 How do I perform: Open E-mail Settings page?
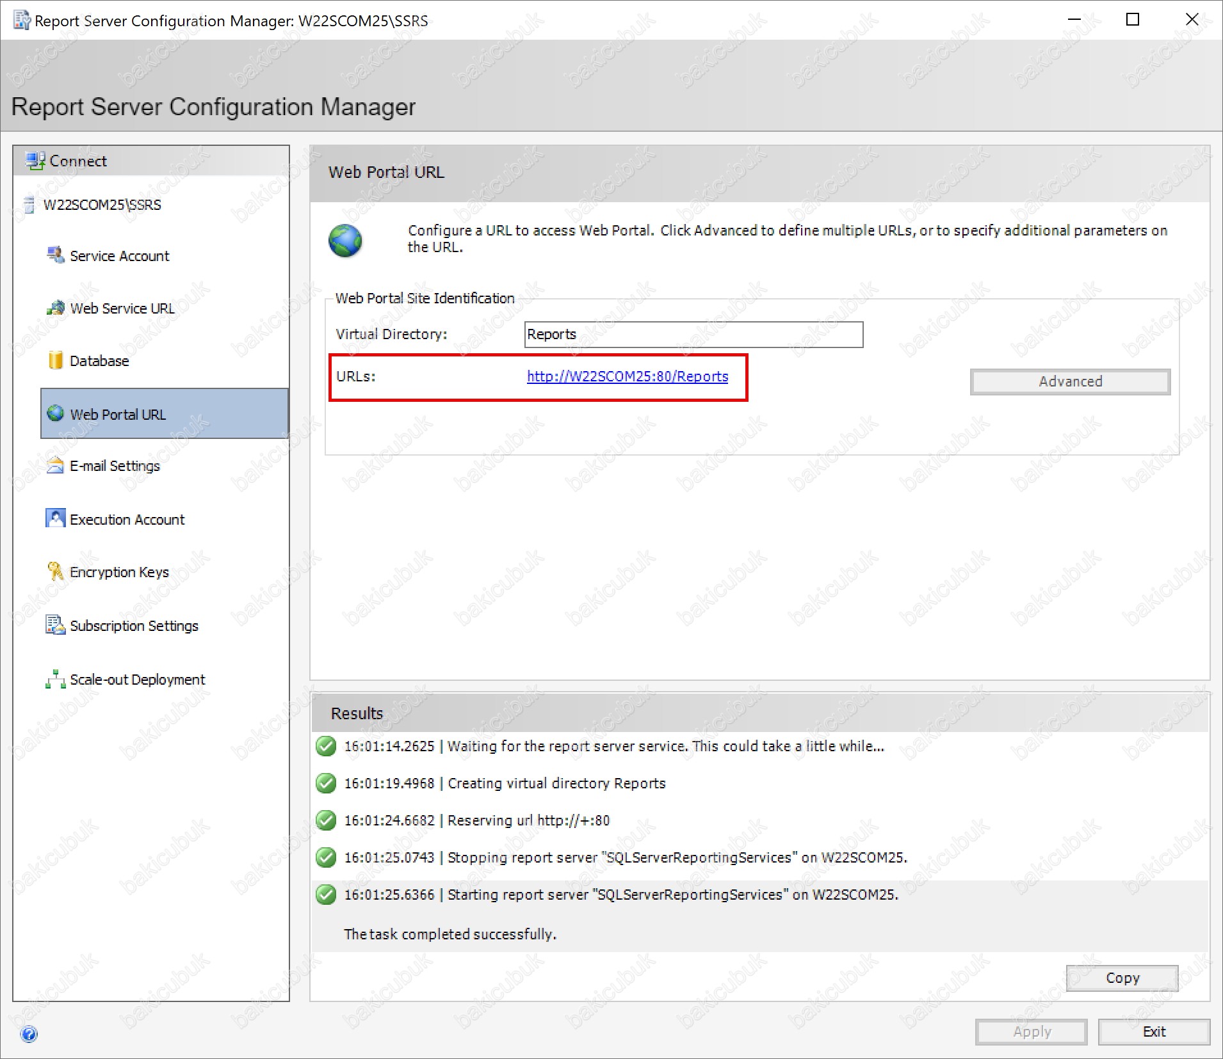pos(115,466)
